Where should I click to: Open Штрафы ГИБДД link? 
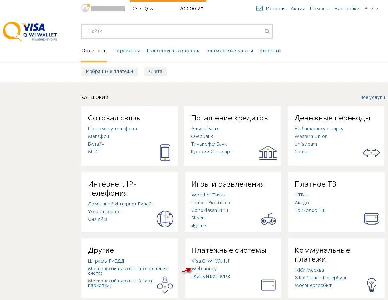click(x=106, y=261)
